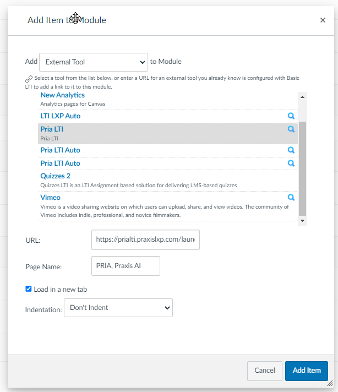Cancel the Add Item dialog
Image resolution: width=338 pixels, height=392 pixels.
[x=264, y=371]
